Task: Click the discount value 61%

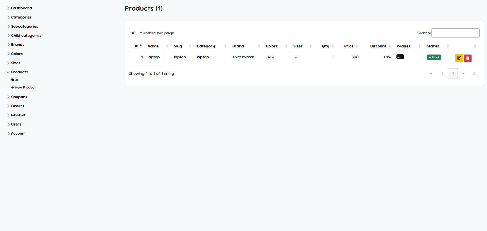Action: [388, 57]
